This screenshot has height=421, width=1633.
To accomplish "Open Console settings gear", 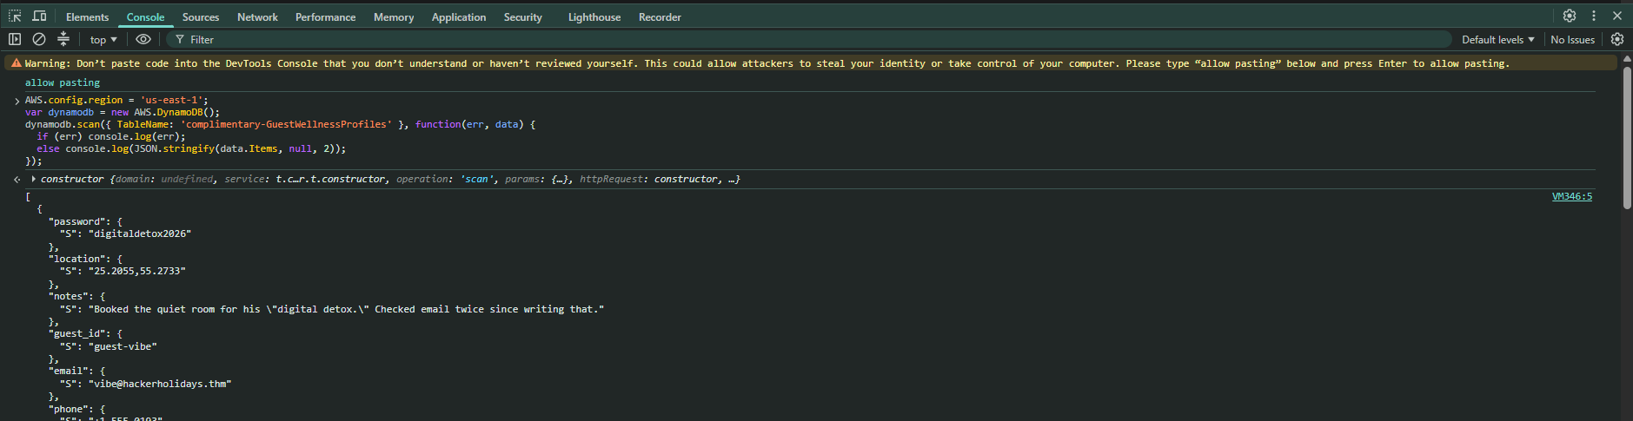I will point(1617,39).
